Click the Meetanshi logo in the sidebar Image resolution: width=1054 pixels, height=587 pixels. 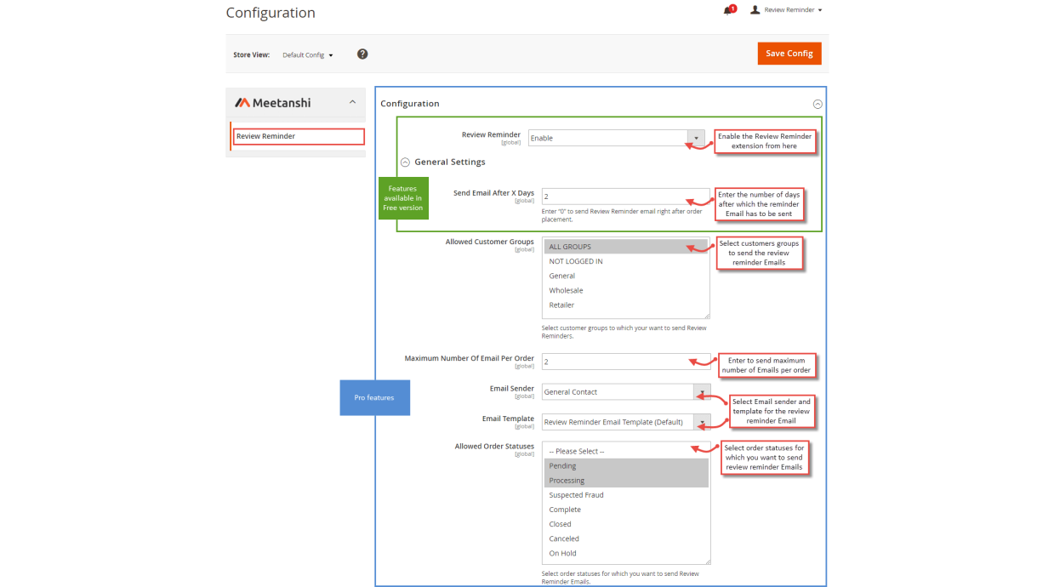pyautogui.click(x=273, y=103)
